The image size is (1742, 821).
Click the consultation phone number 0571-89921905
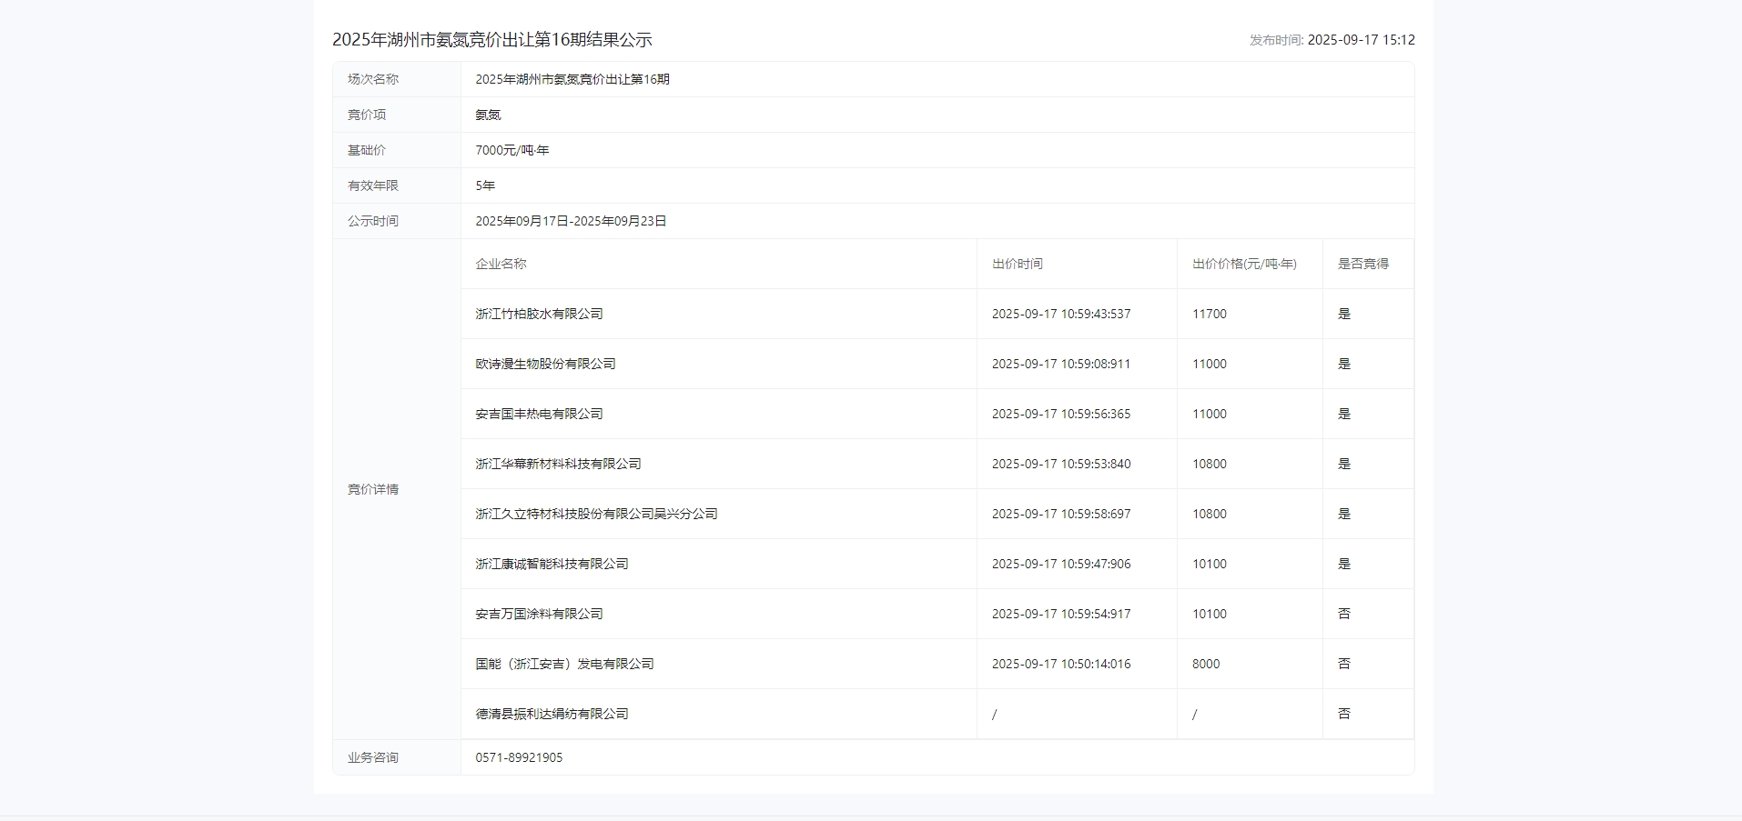(519, 757)
